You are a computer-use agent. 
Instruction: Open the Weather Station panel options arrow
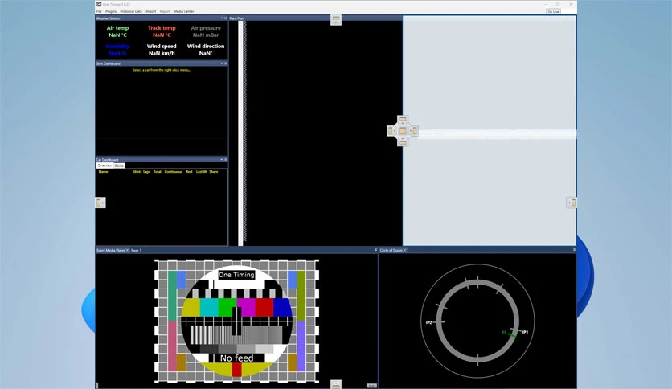(222, 18)
